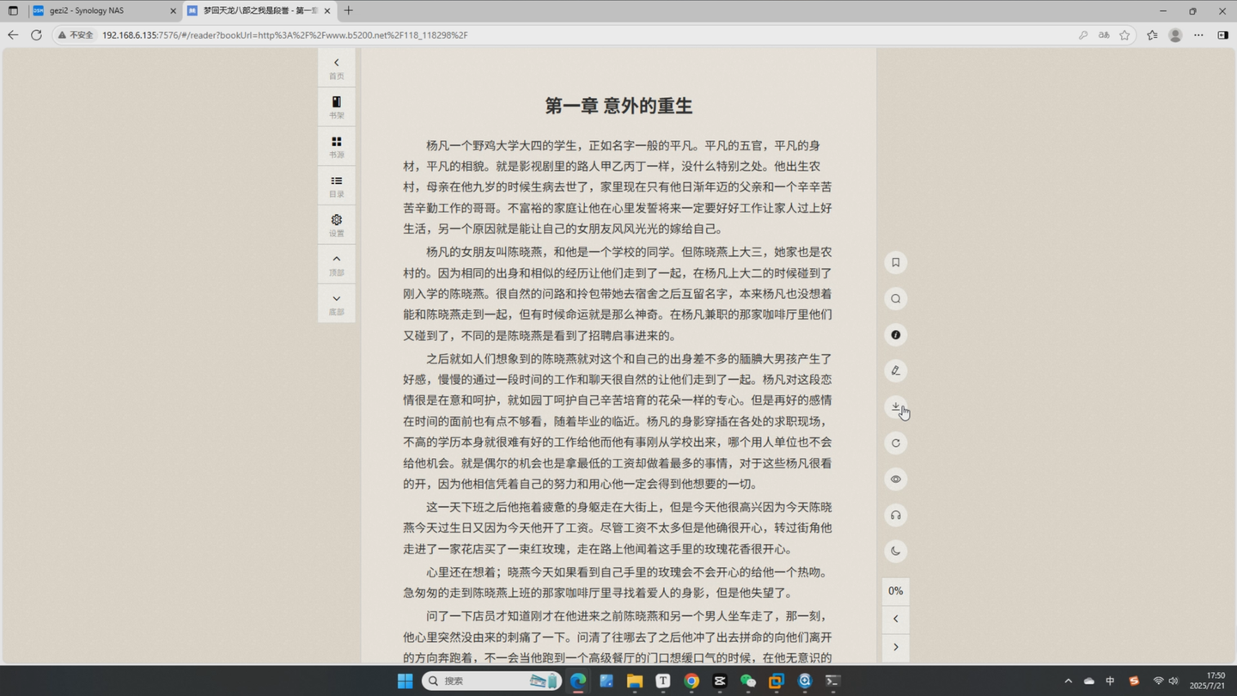
Task: Open the browser profile avatar
Action: click(1175, 35)
